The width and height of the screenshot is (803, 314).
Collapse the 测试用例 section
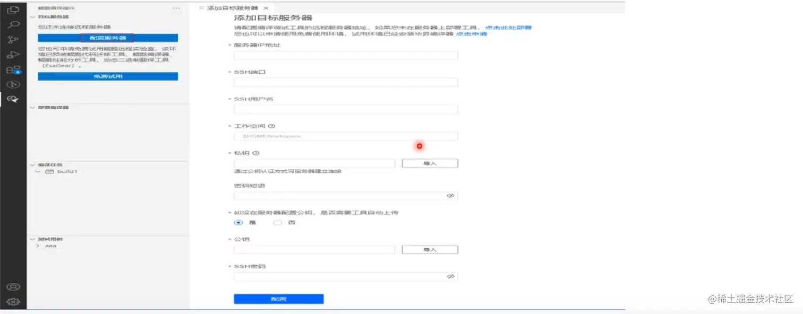pyautogui.click(x=32, y=239)
